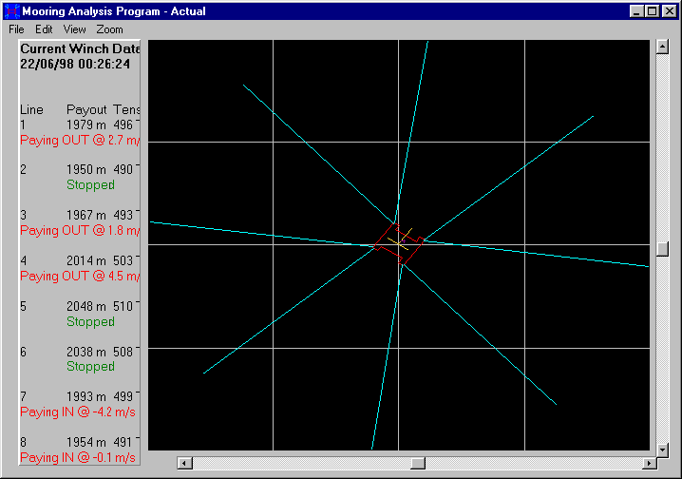
Task: Minimize the Mooring Analysis Program window
Action: point(636,11)
